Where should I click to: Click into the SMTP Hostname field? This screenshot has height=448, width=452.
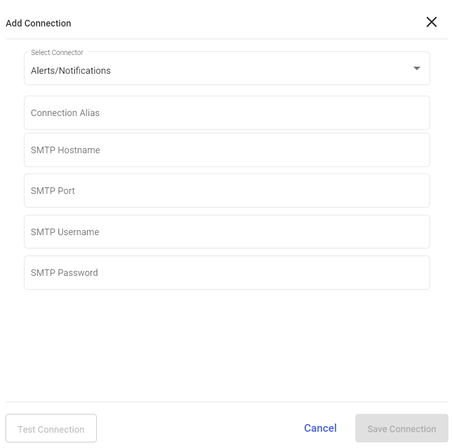(x=227, y=150)
